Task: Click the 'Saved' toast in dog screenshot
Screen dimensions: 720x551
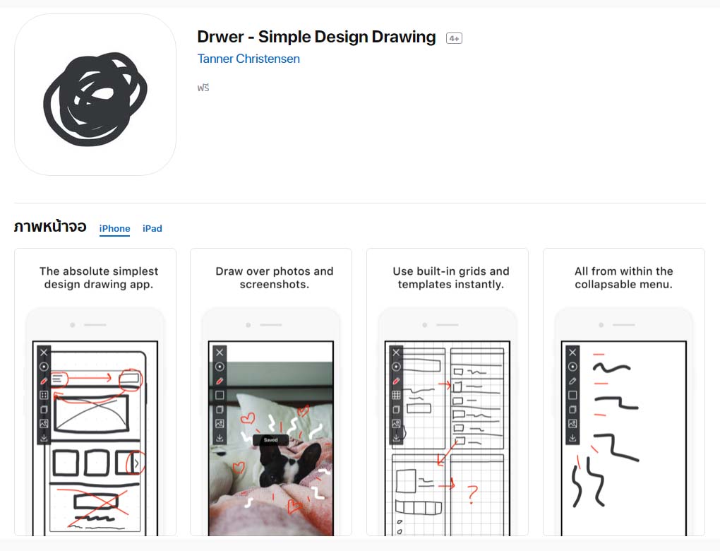Action: pos(270,440)
